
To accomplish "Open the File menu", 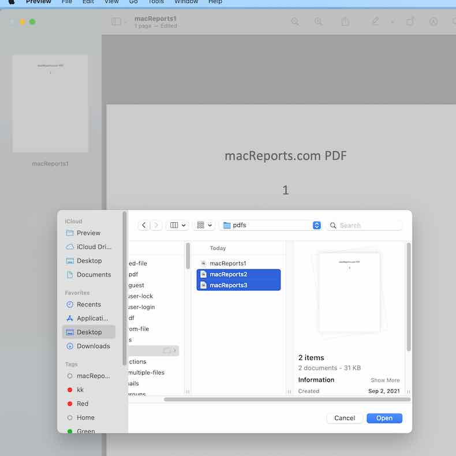I will tap(66, 2).
